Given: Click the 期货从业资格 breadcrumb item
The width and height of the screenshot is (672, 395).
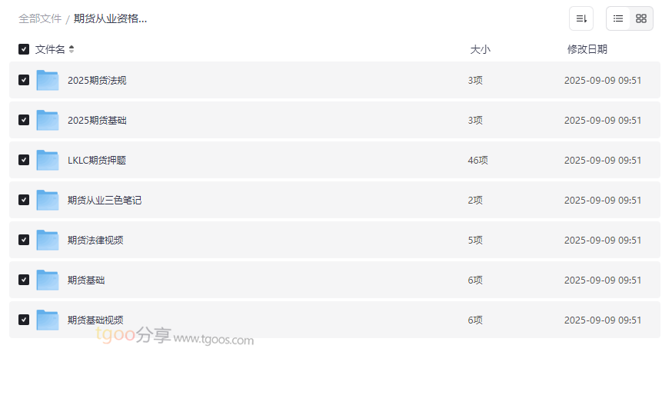Looking at the screenshot, I should pos(110,18).
